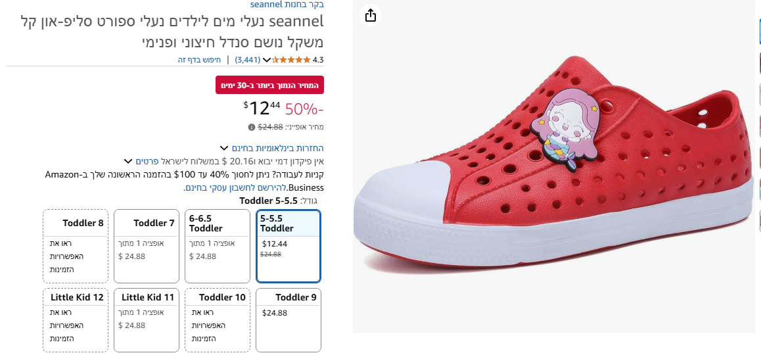The width and height of the screenshot is (761, 357).
Task: Click the info icon beside the $24.88 typical price
Action: point(251,127)
